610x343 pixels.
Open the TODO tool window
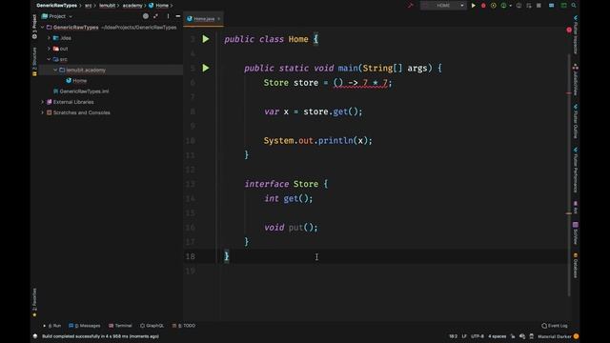pyautogui.click(x=184, y=326)
